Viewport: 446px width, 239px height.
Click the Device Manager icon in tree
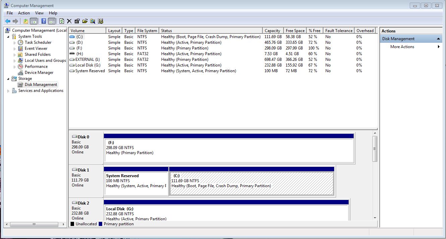[x=20, y=73]
